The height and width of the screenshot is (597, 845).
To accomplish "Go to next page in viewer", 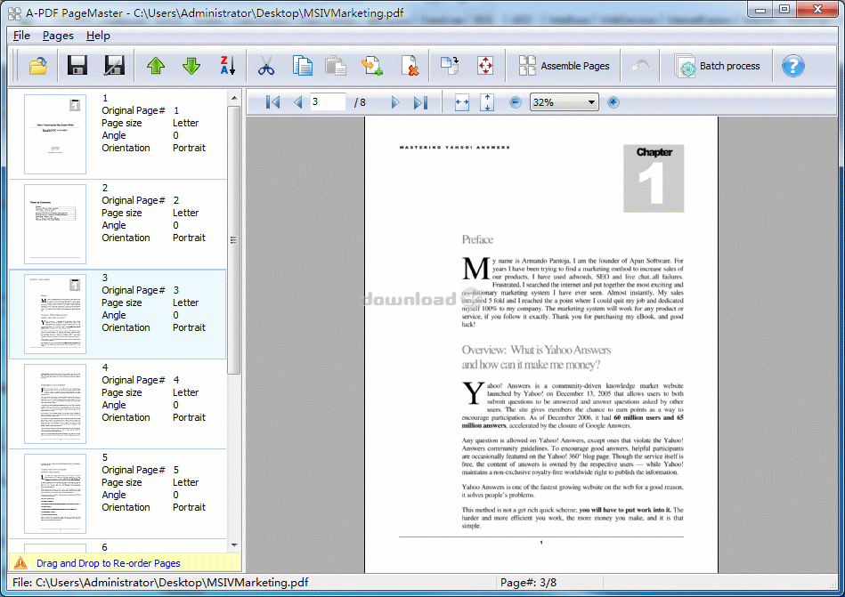I will 395,102.
